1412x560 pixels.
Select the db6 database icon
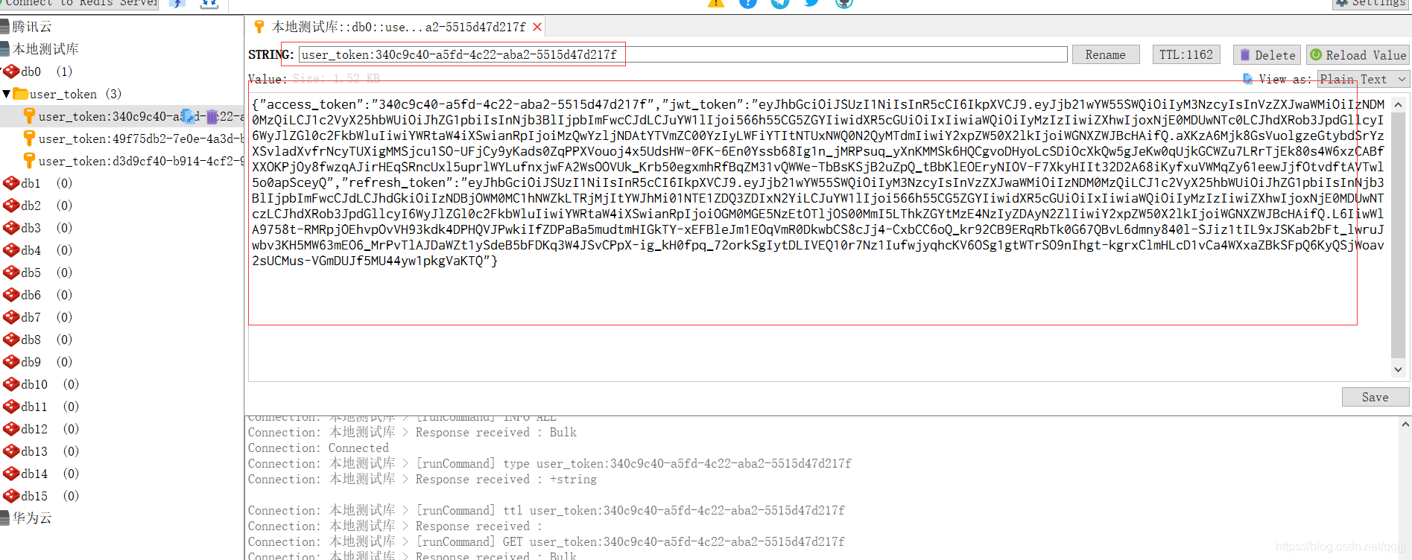(11, 295)
